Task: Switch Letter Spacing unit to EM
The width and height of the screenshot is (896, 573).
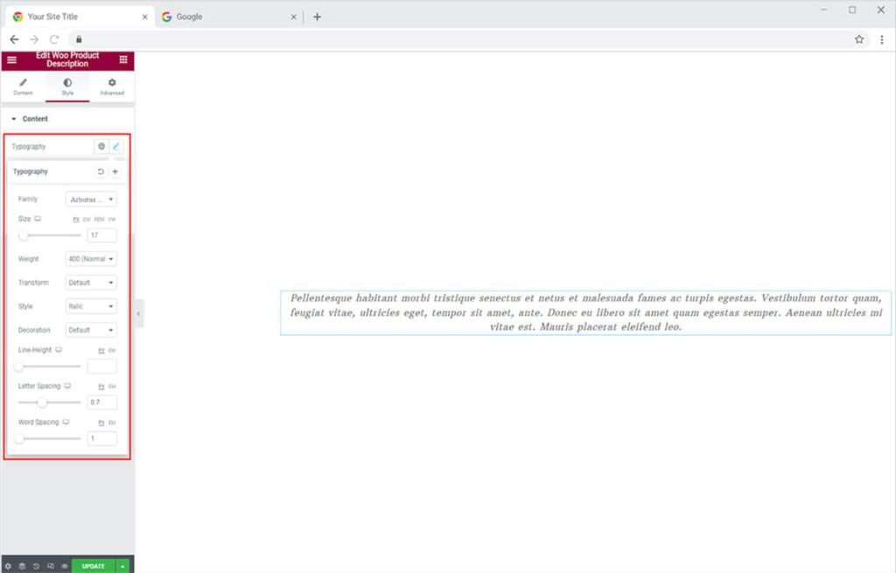Action: (112, 386)
